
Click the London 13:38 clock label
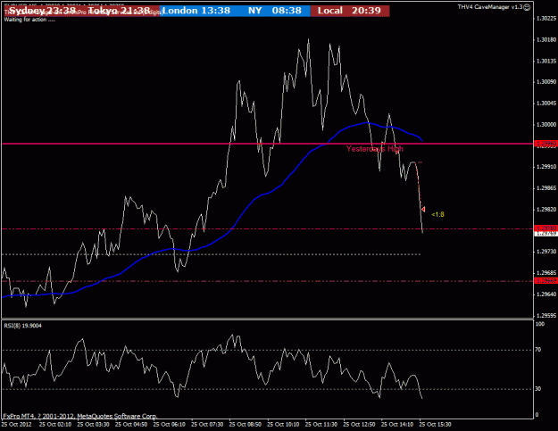[196, 11]
